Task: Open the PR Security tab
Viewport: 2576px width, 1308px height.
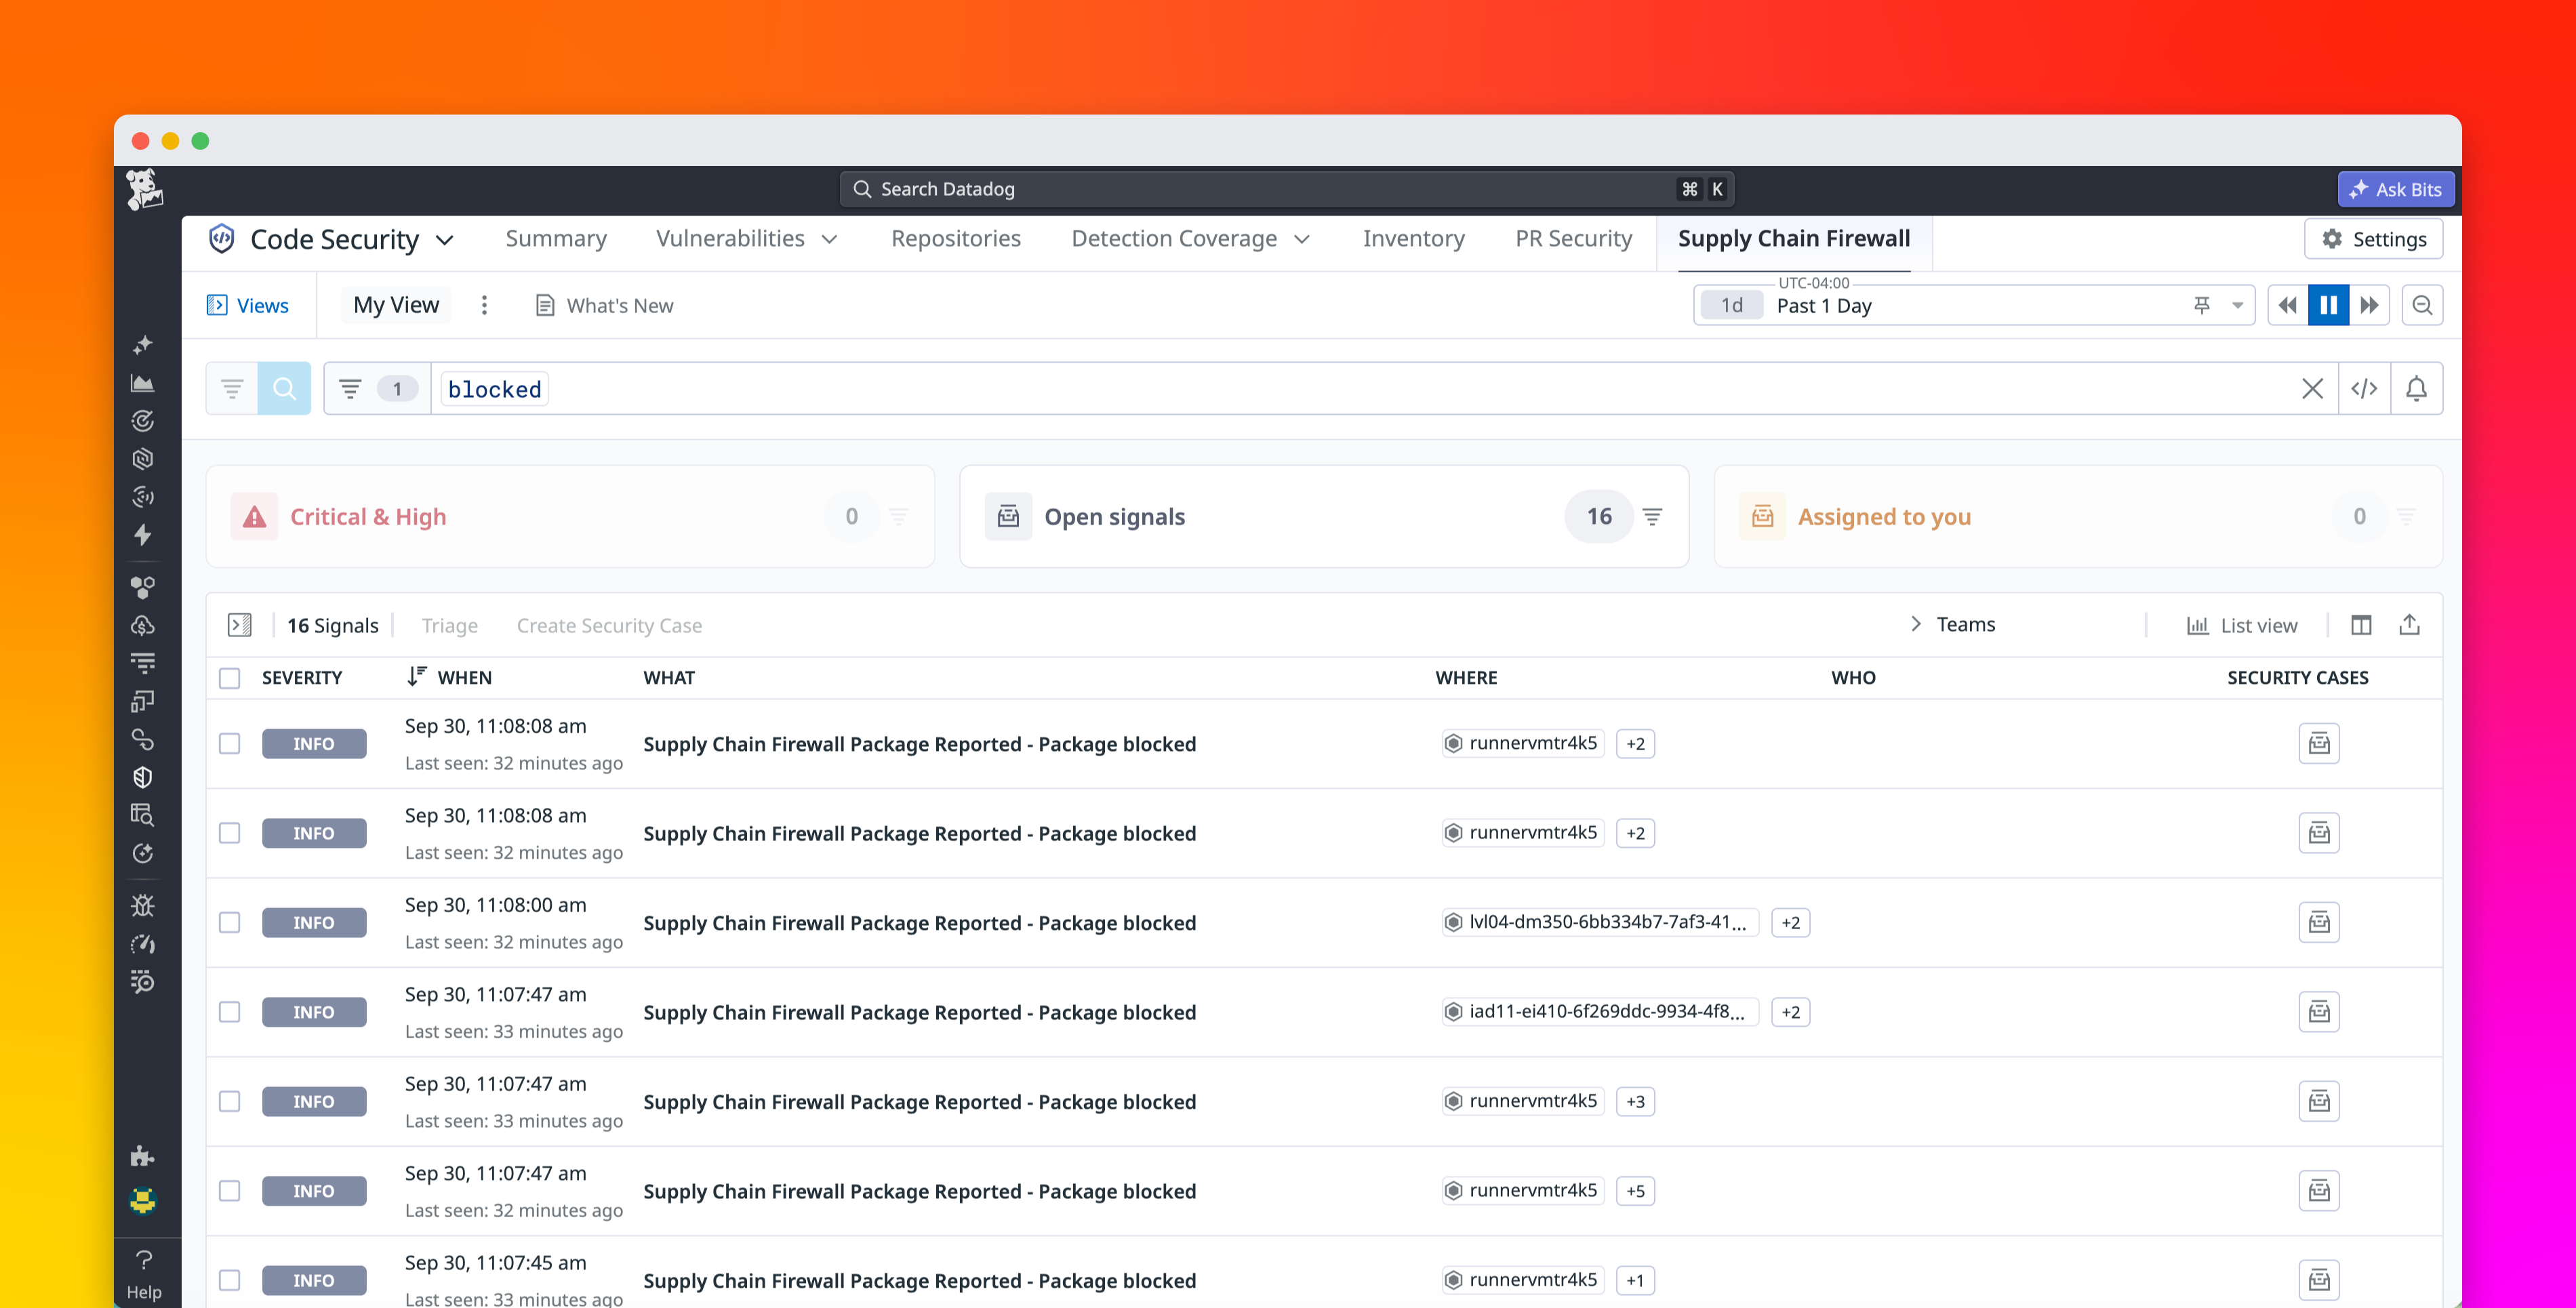Action: tap(1573, 239)
